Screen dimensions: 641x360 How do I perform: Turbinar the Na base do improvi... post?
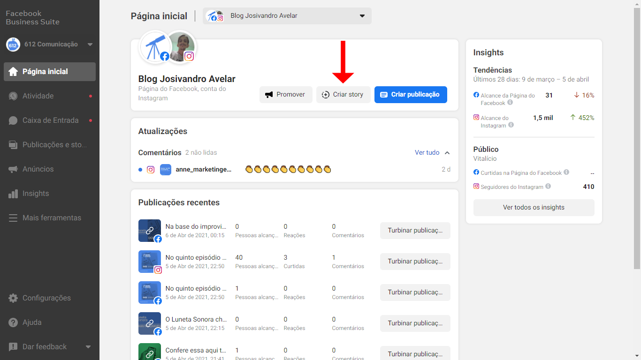[415, 231]
